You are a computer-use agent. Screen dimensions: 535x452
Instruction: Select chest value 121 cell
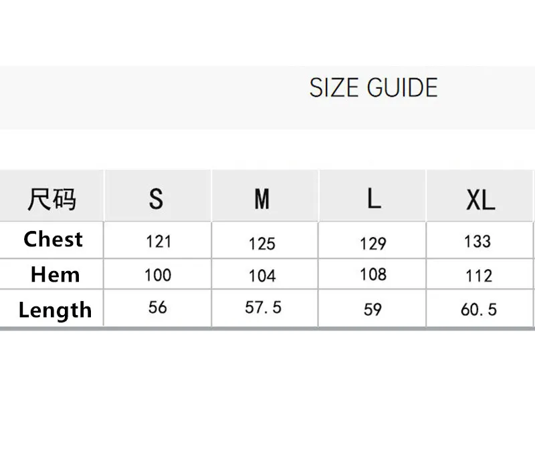click(158, 242)
